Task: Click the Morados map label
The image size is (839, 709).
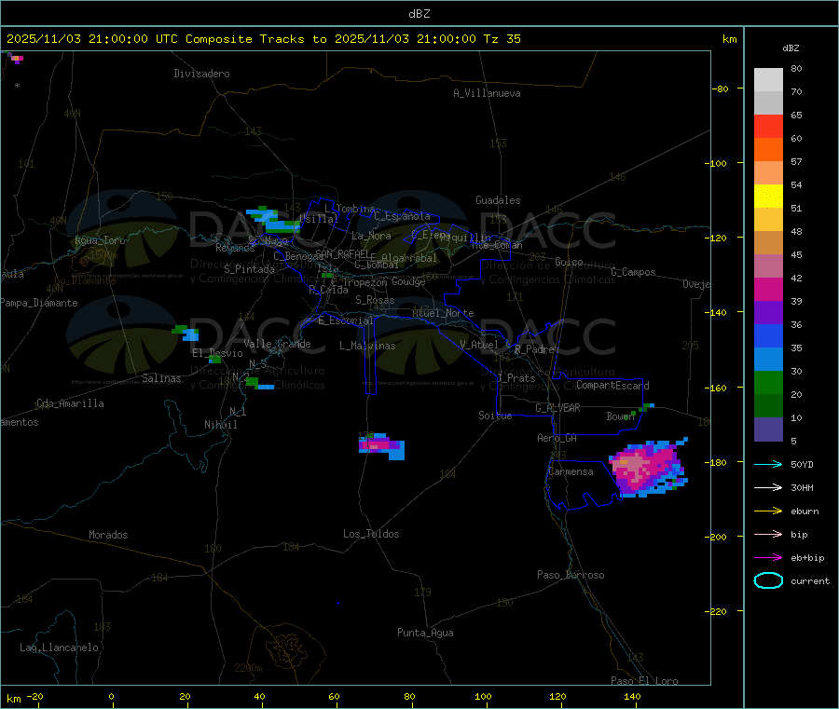Action: tap(109, 535)
